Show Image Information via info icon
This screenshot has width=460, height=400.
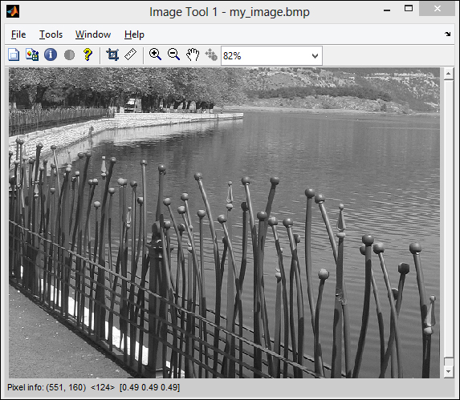tap(51, 55)
